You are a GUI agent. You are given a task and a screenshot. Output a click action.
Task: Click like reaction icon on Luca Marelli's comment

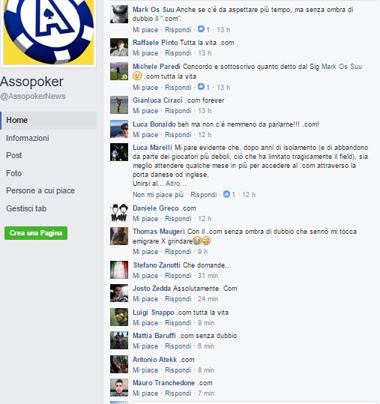226,194
